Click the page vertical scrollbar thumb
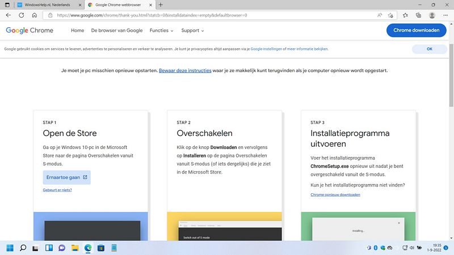Image resolution: width=454 pixels, height=255 pixels. pos(451,75)
